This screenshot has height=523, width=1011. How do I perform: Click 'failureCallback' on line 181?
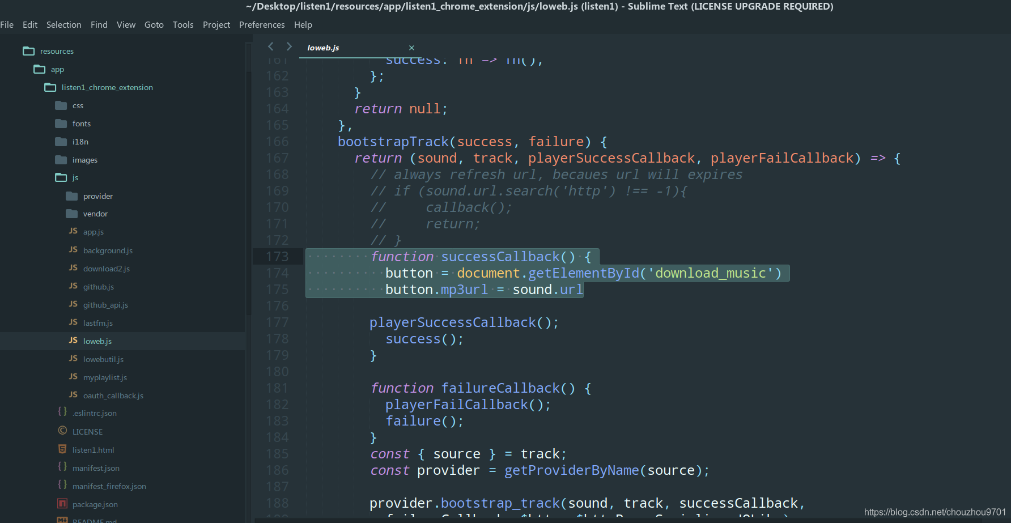(500, 388)
